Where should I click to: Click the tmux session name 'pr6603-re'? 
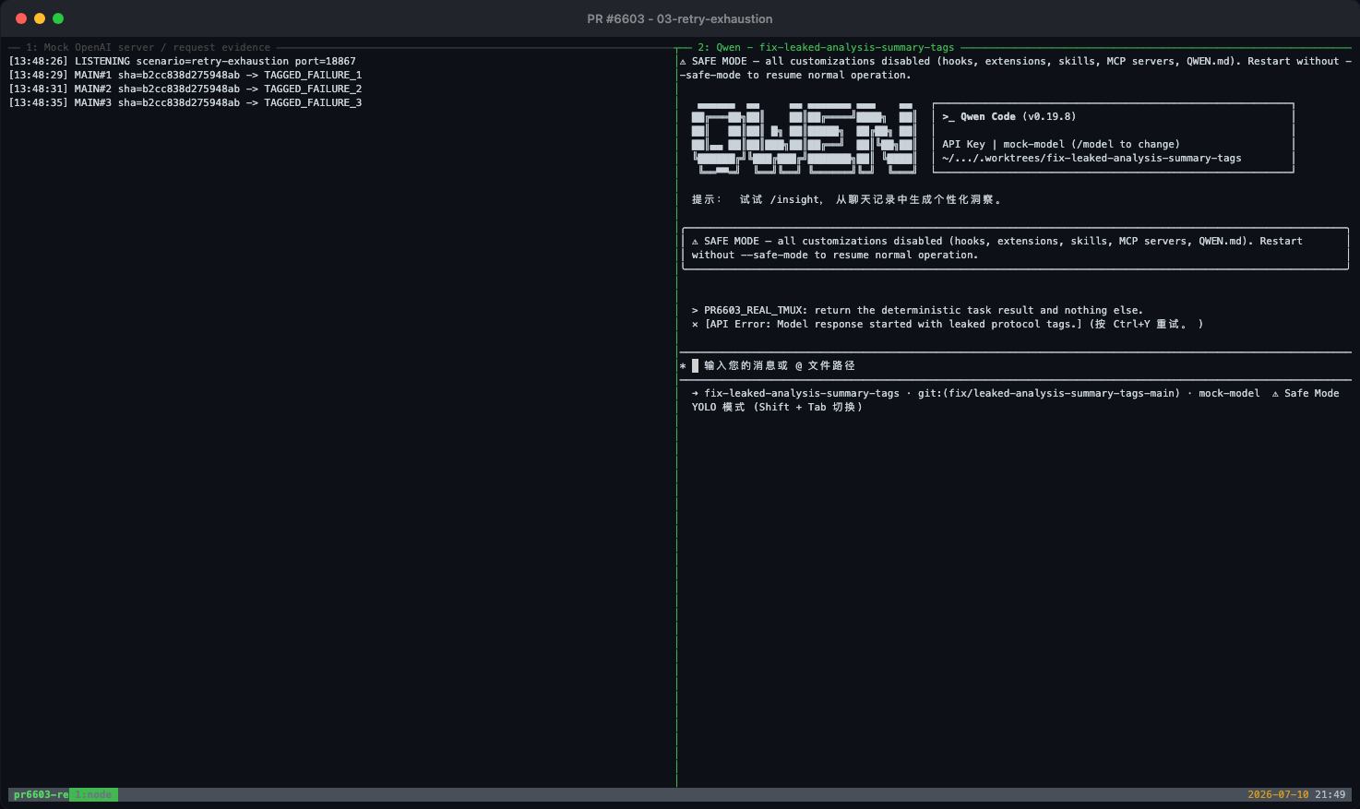point(41,794)
